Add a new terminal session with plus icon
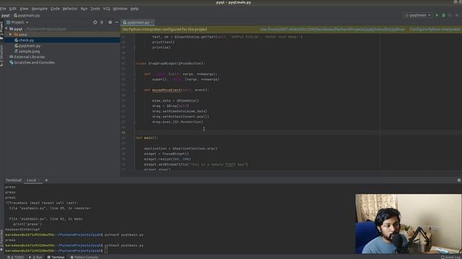 [x=46, y=181]
